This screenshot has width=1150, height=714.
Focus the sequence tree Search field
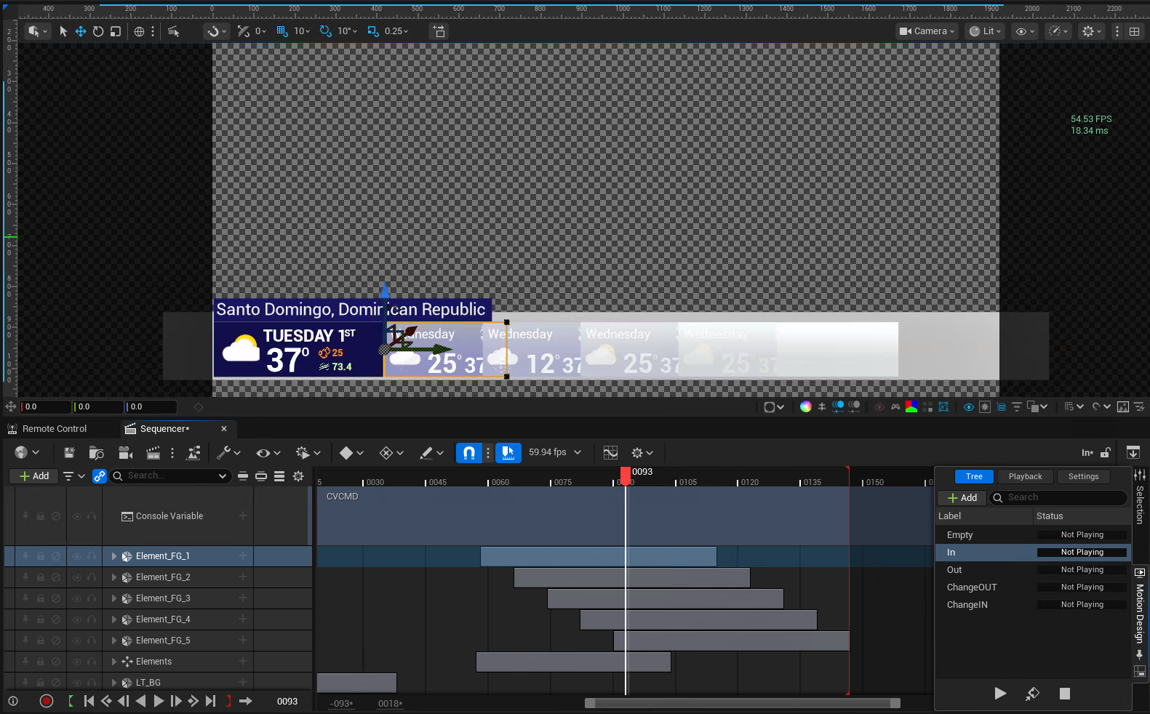click(1058, 498)
